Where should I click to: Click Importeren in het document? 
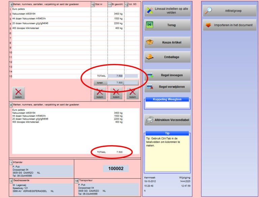click(x=229, y=25)
